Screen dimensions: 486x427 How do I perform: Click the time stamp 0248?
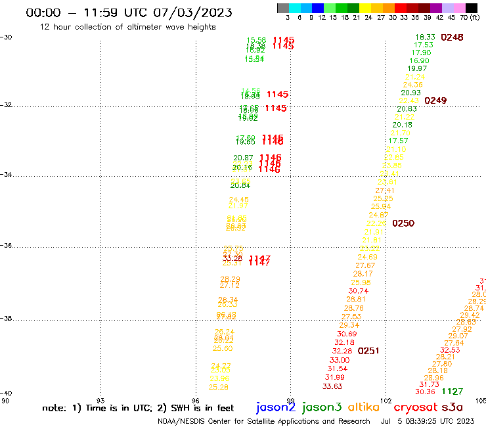[x=452, y=37]
